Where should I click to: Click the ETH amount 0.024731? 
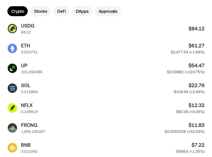[29, 52]
